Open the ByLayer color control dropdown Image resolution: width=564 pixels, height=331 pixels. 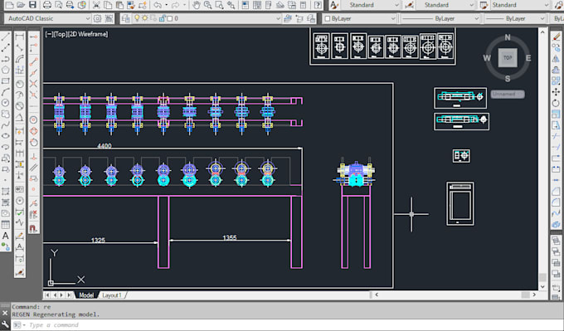[x=359, y=18]
